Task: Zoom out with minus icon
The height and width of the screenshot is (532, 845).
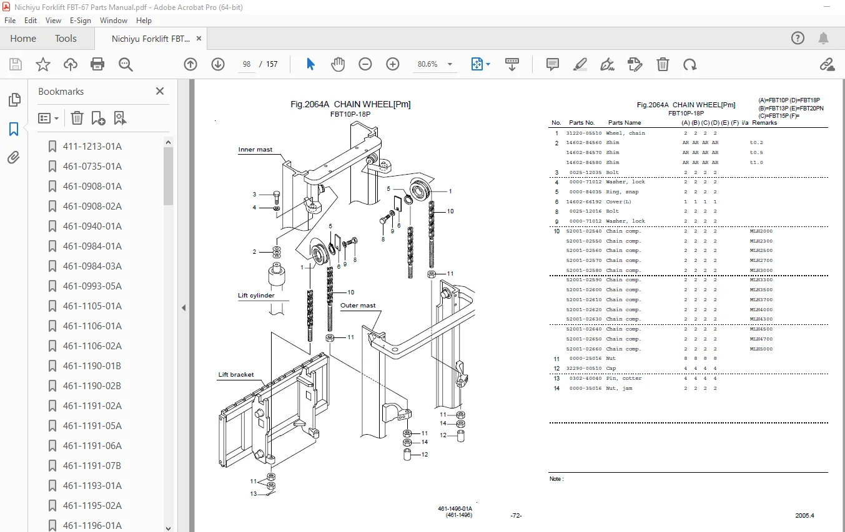Action: [x=365, y=64]
